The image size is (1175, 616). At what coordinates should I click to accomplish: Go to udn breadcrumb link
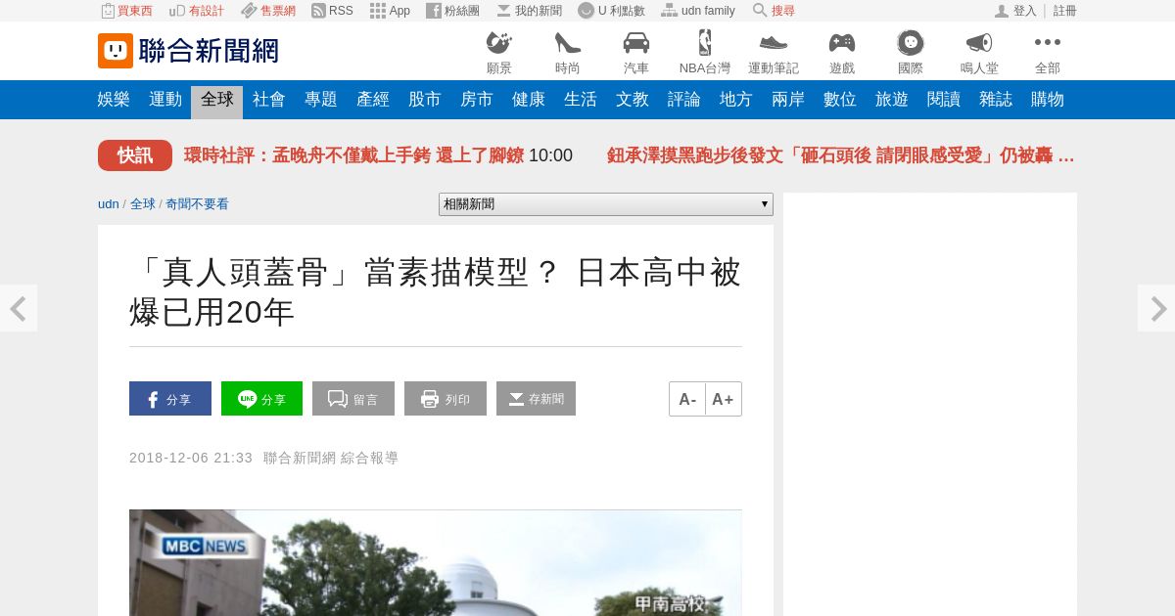(x=109, y=204)
